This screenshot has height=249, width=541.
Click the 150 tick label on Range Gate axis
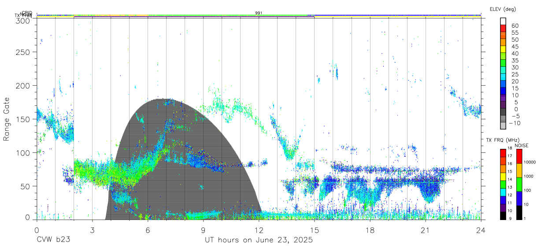(23, 119)
